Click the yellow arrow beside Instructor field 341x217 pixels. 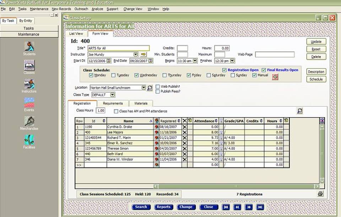pos(144,54)
